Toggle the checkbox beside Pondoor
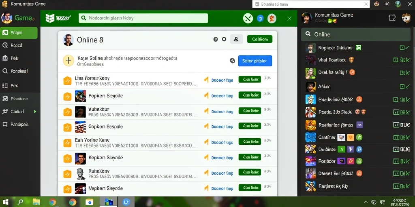This screenshot has height=207, width=415. point(396,161)
